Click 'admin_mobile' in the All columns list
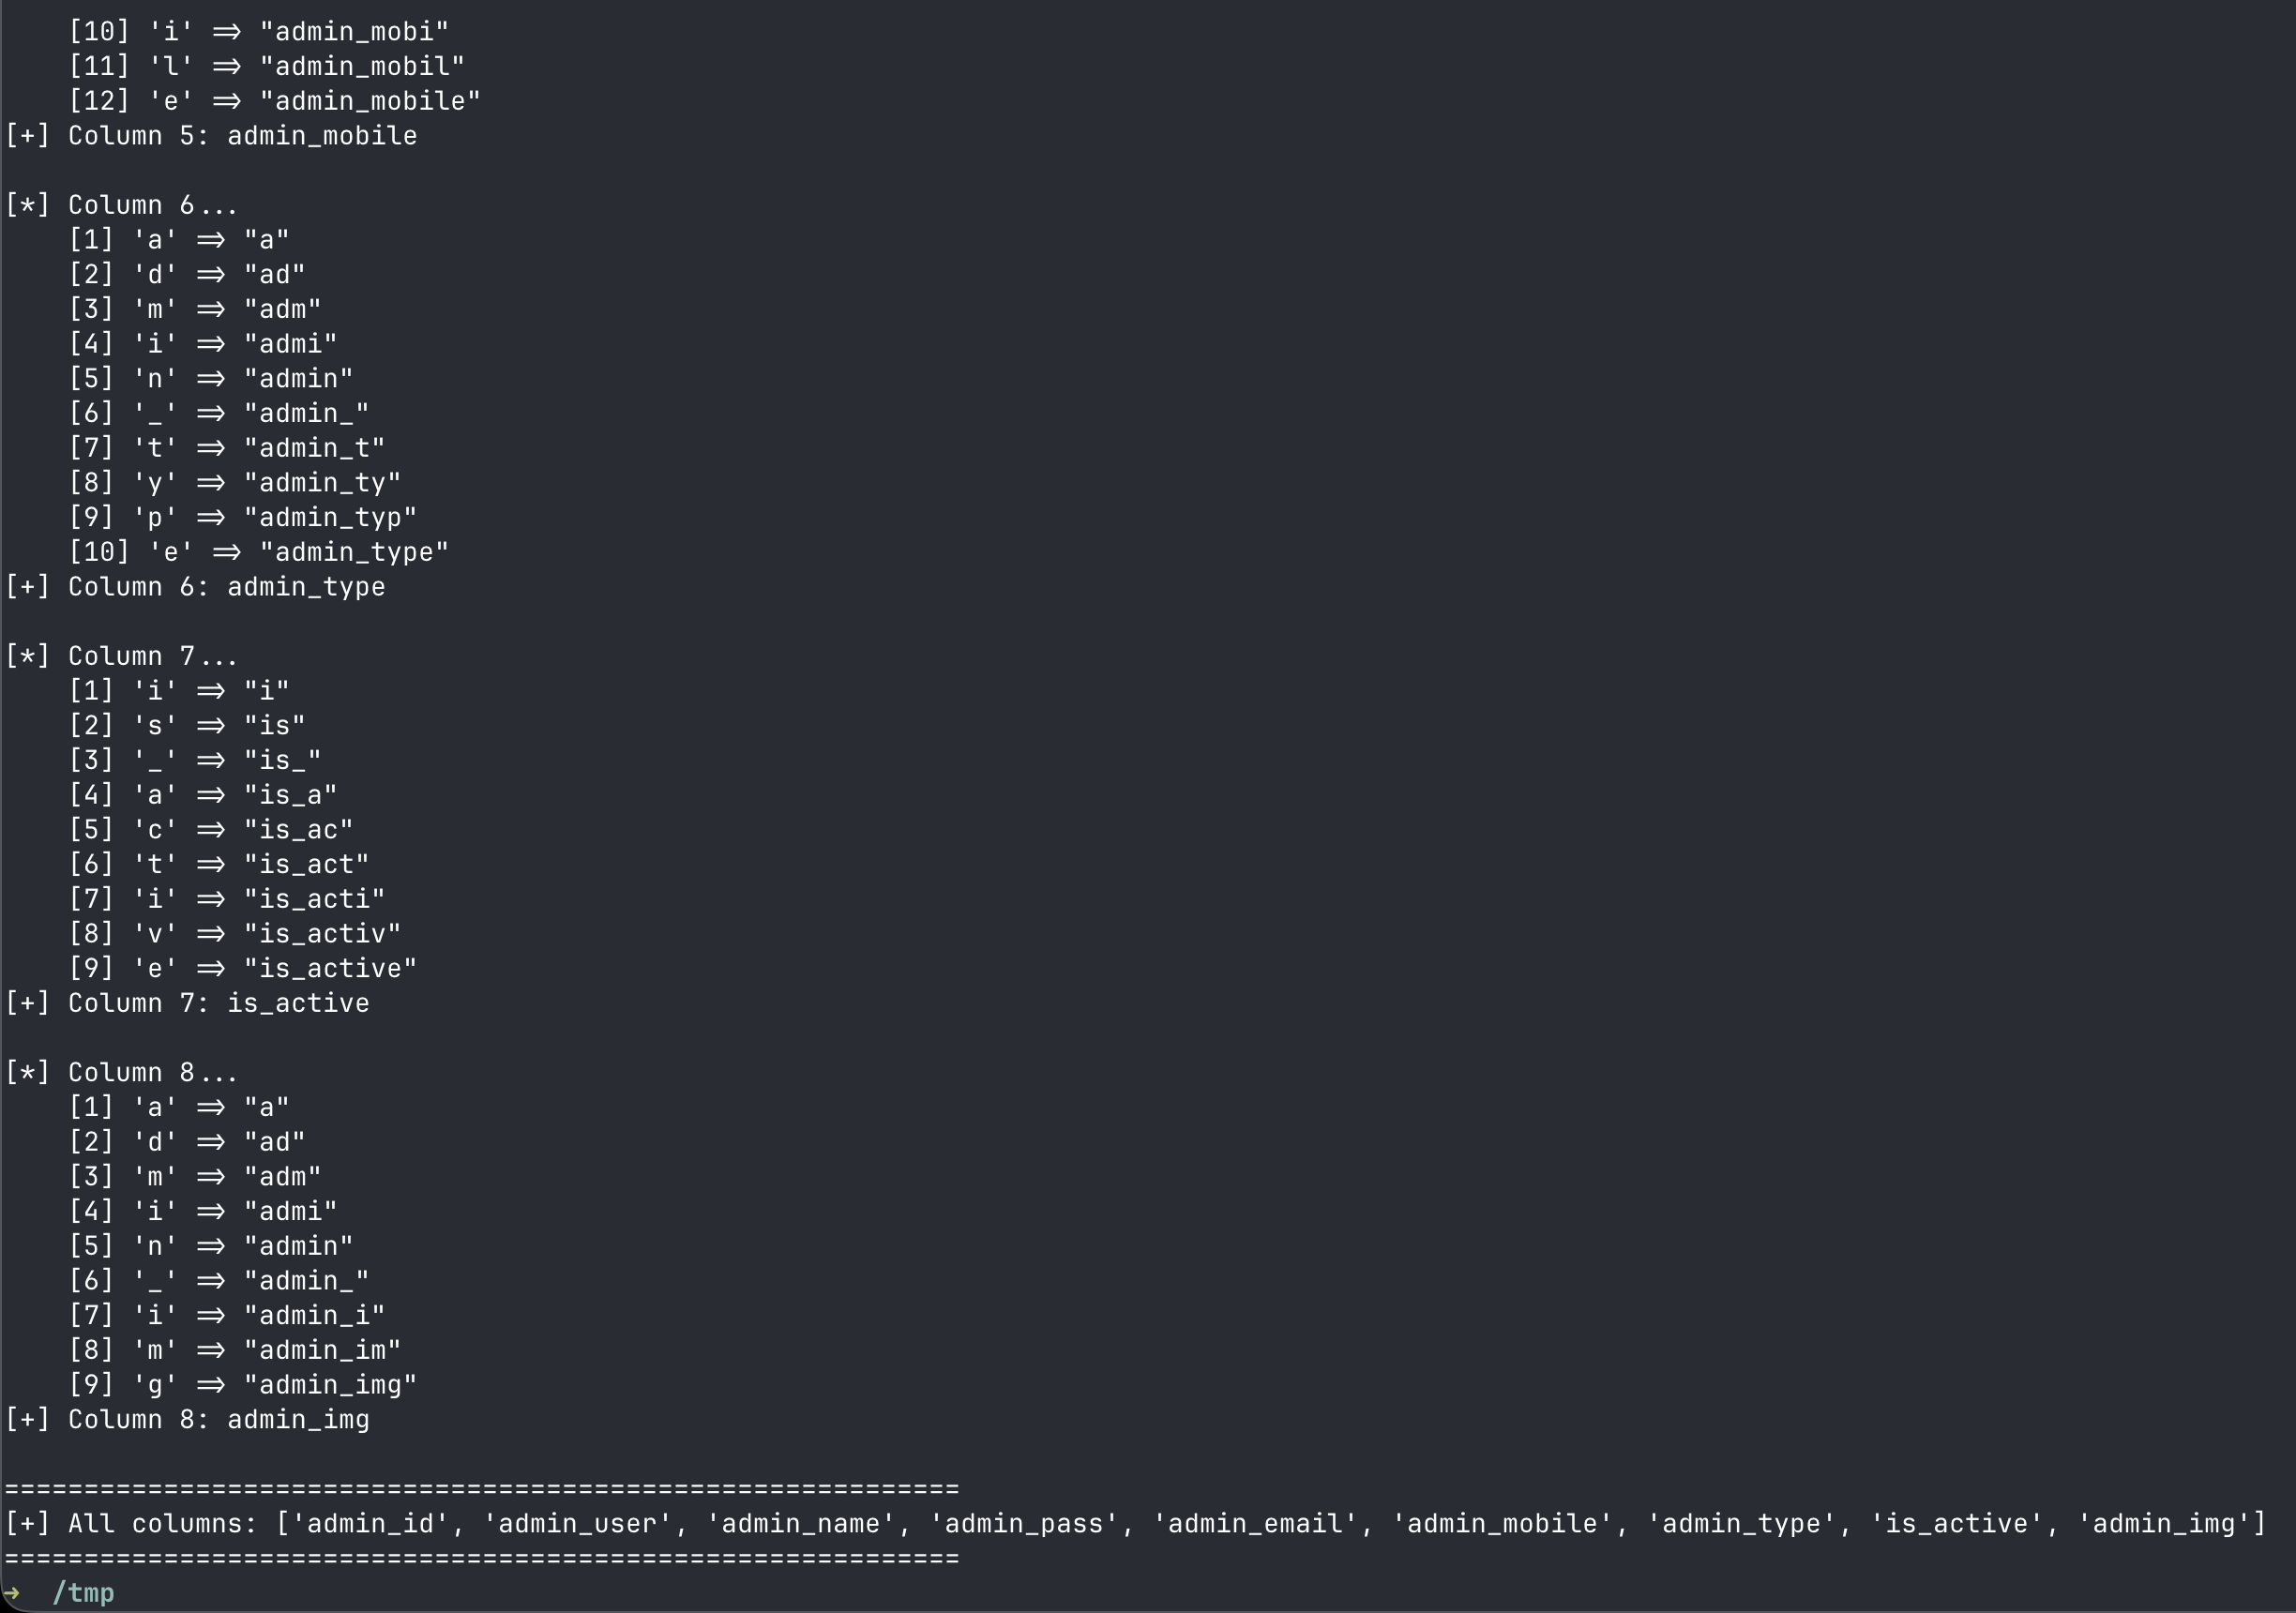2296x1613 pixels. coord(1501,1524)
